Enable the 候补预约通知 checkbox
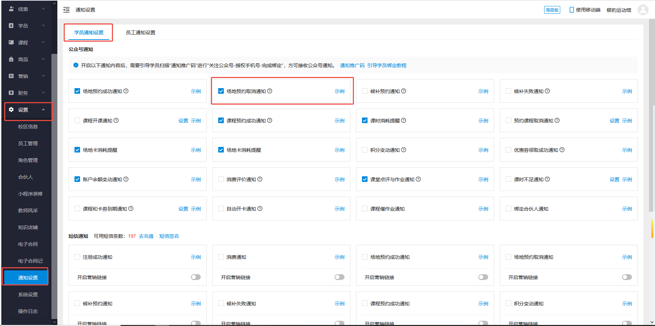The width and height of the screenshot is (655, 326). [x=364, y=91]
